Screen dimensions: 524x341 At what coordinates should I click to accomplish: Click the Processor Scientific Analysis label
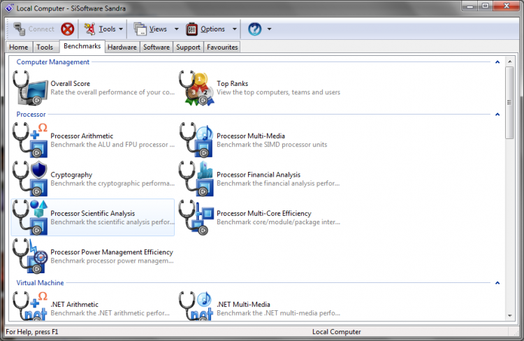(92, 213)
